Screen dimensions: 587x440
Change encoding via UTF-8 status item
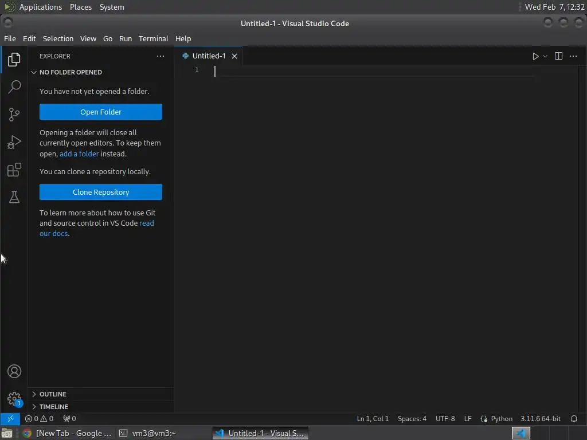click(445, 419)
